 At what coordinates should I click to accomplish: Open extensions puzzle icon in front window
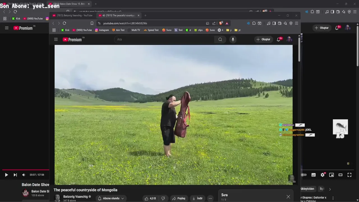(254, 23)
